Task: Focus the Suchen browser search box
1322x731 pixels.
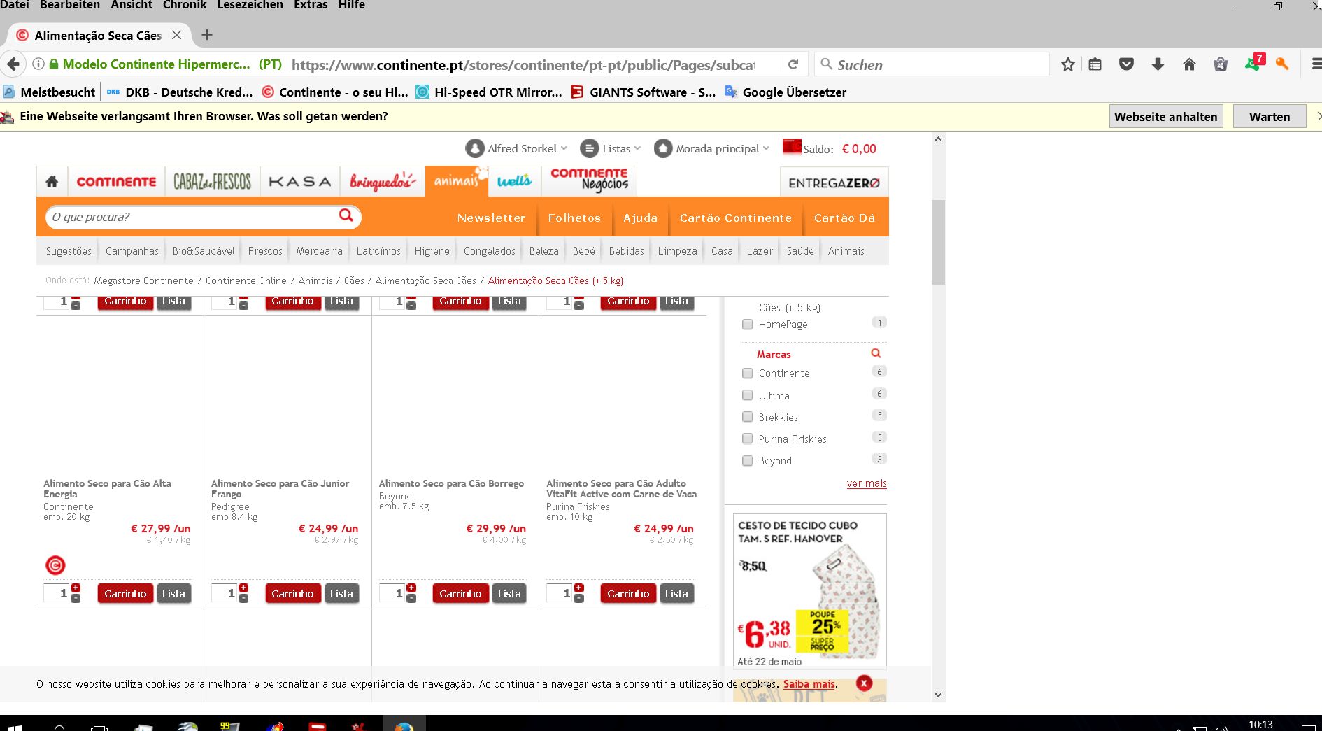Action: point(932,64)
